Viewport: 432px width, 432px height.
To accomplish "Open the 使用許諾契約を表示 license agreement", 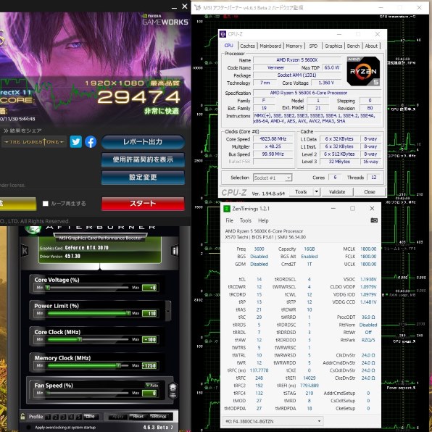I will click(143, 159).
